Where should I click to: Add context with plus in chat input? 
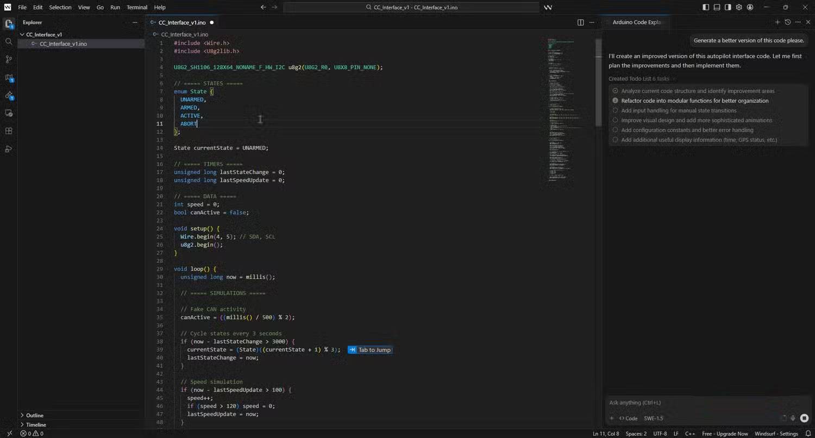click(612, 418)
